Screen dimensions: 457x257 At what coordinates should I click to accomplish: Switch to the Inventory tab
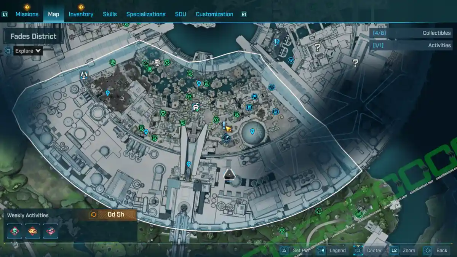coord(81,14)
